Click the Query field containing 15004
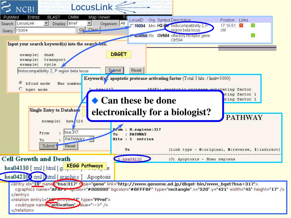Screen dimensions: 291x218 [x=45, y=30]
